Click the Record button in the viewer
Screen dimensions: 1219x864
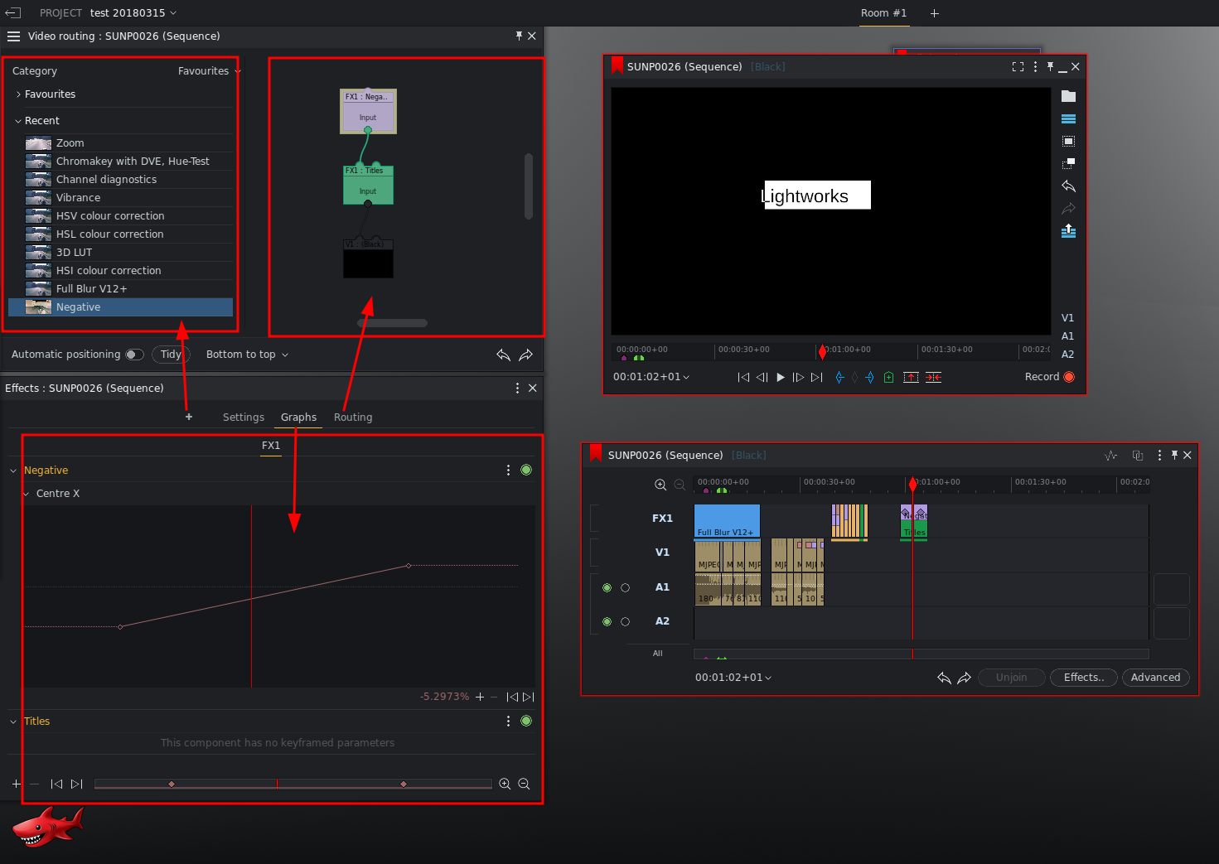[1049, 377]
